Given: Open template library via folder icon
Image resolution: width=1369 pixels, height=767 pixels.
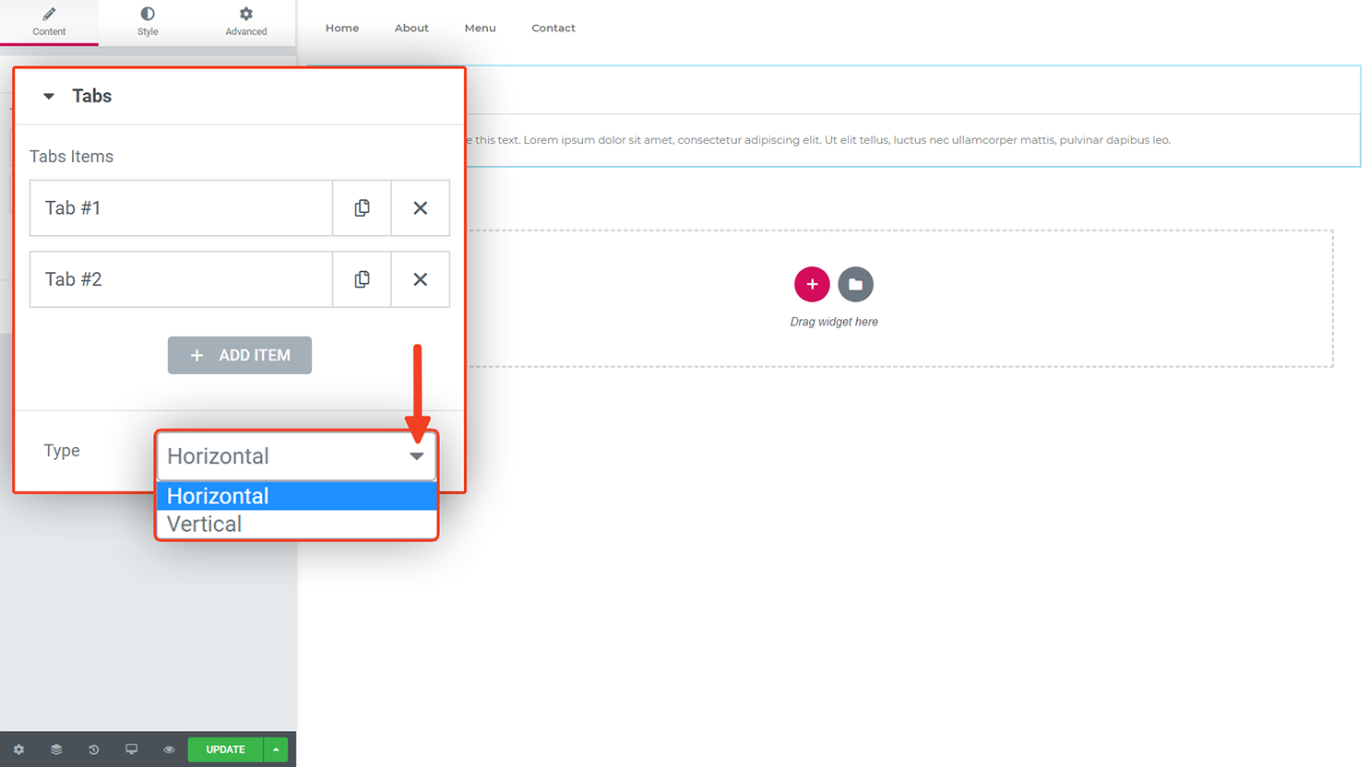Looking at the screenshot, I should click(855, 284).
